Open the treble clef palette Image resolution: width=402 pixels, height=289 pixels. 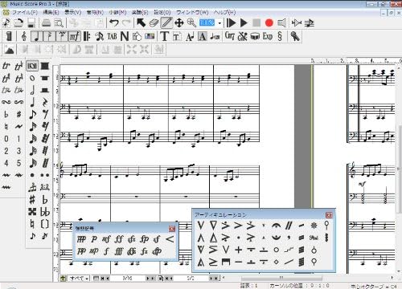point(24,36)
